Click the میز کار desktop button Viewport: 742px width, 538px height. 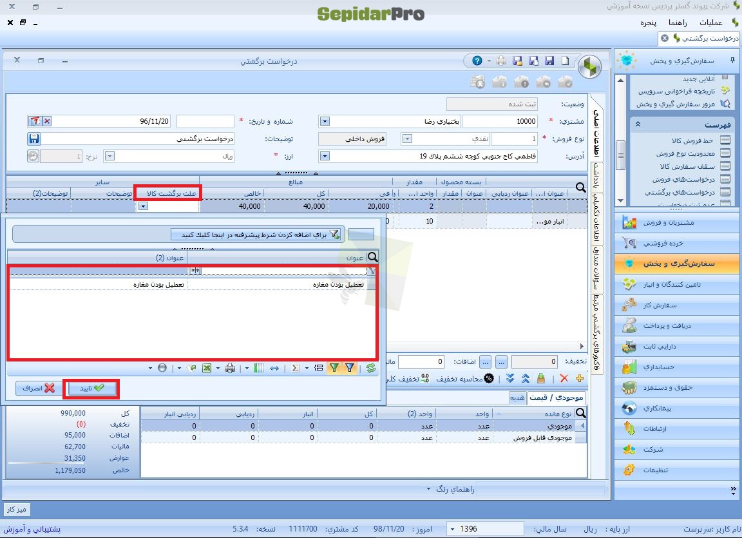tap(17, 509)
